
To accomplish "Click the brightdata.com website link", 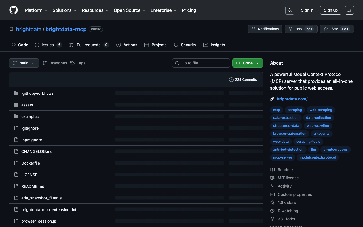I will click(x=292, y=99).
